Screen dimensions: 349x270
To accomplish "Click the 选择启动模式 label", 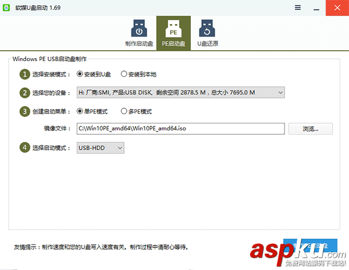I will coord(51,148).
